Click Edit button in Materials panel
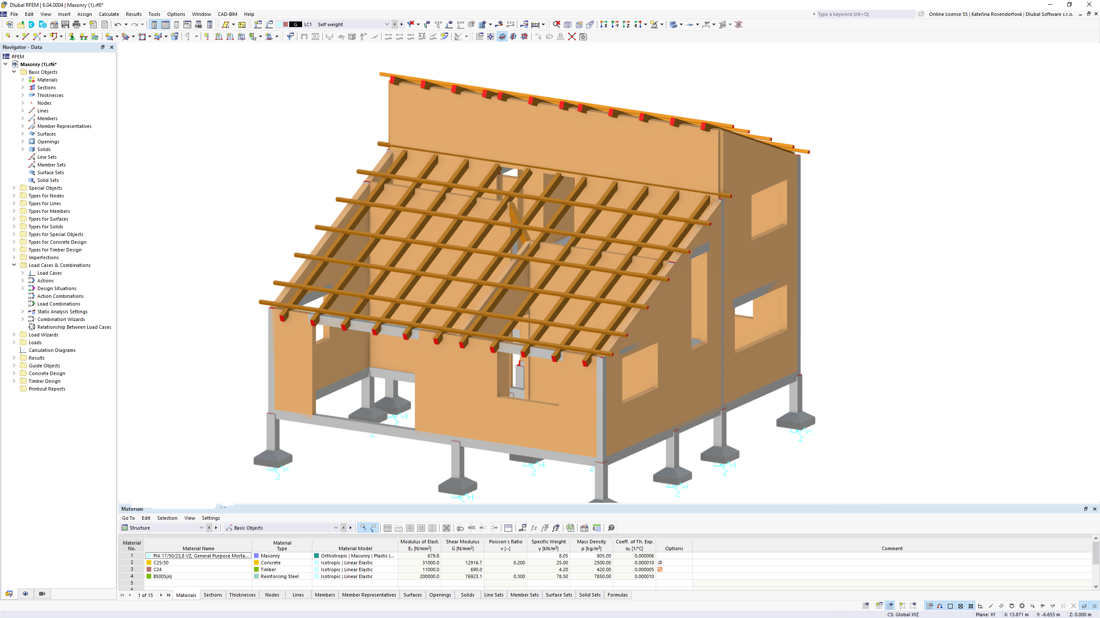Viewport: 1100px width, 618px height. (x=145, y=518)
